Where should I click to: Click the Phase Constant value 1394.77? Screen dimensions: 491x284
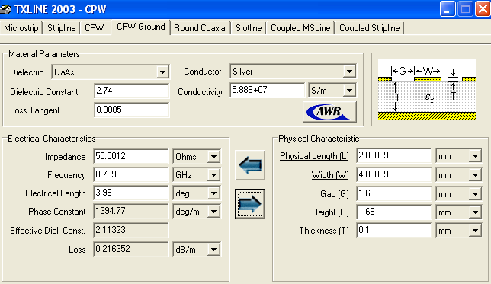pos(130,211)
